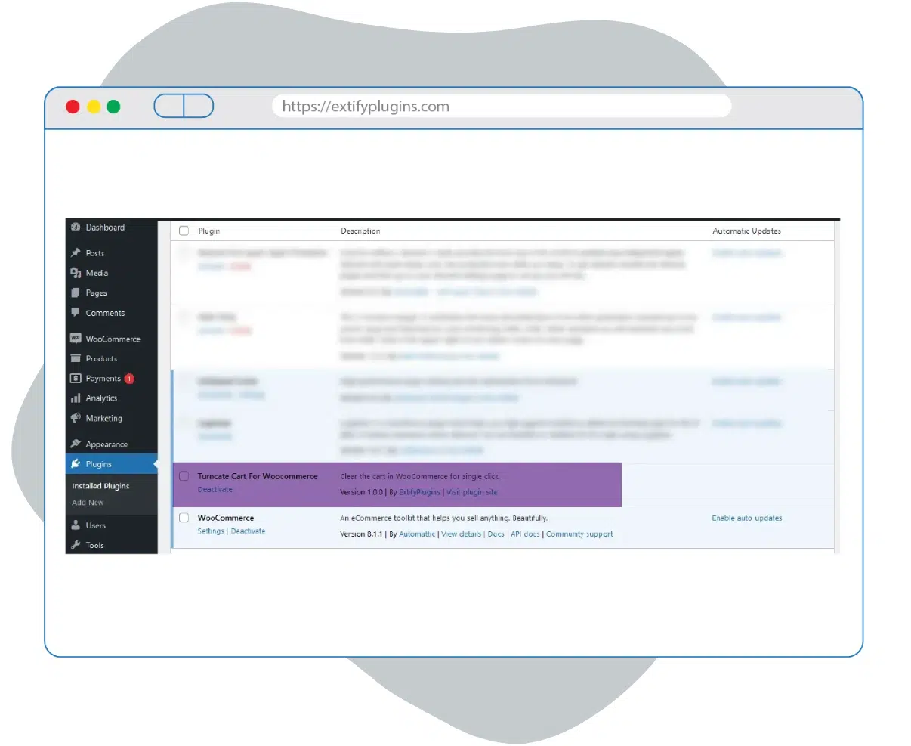Image resolution: width=911 pixels, height=746 pixels.
Task: Click the Payments notification badge
Action: (129, 379)
